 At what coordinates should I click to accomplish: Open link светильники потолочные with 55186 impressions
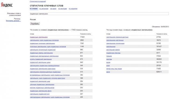[115, 43]
